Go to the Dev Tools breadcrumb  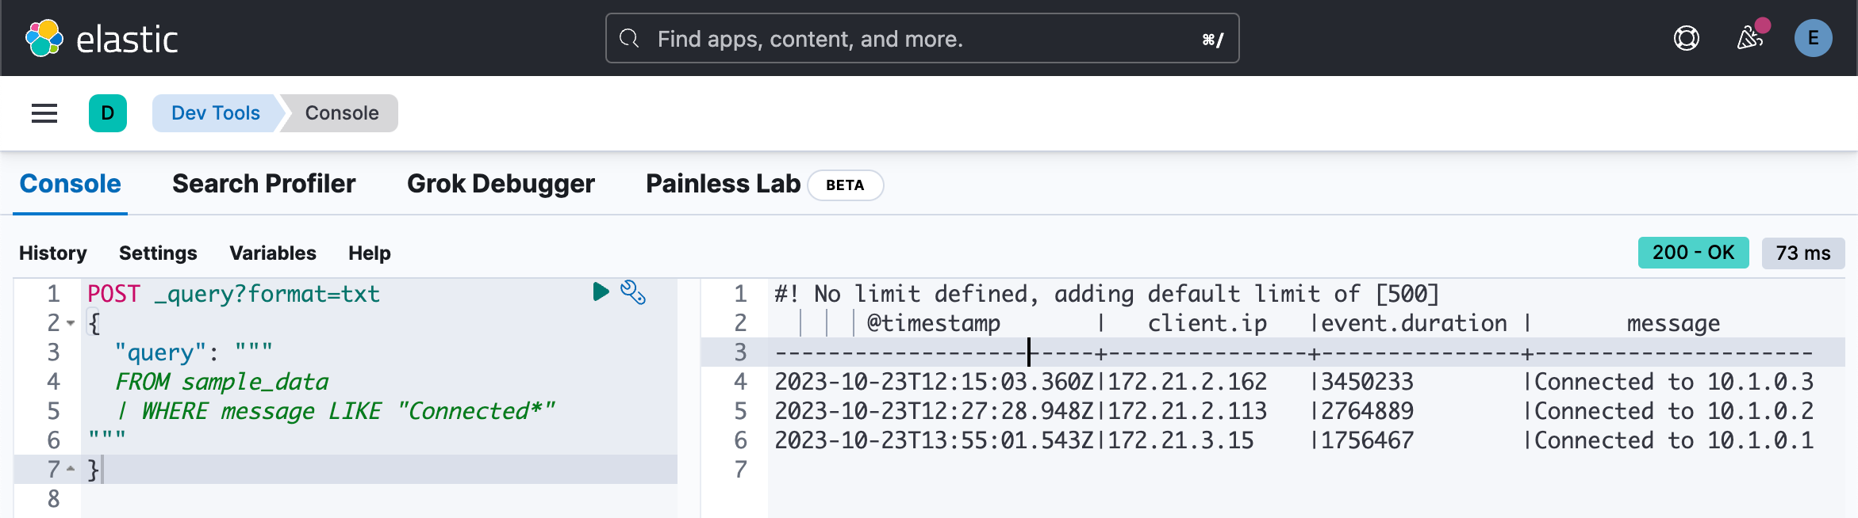(x=216, y=113)
